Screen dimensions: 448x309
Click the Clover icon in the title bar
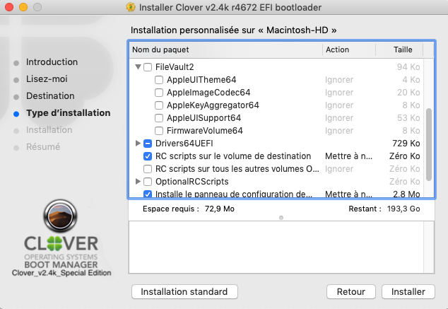(x=131, y=7)
